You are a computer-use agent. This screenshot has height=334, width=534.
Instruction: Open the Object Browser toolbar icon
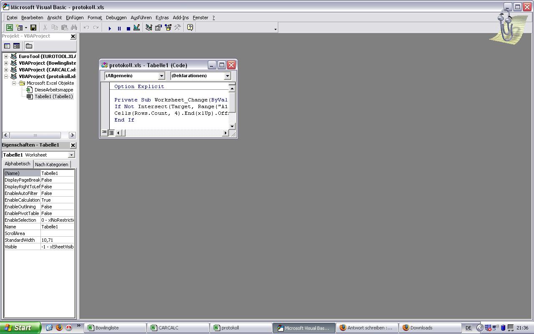(x=168, y=28)
